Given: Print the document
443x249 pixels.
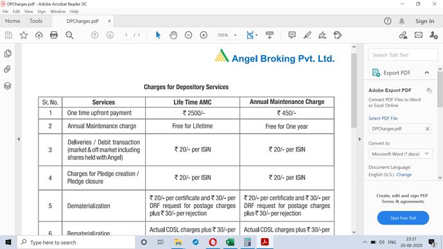Looking at the screenshot, I should pyautogui.click(x=54, y=35).
